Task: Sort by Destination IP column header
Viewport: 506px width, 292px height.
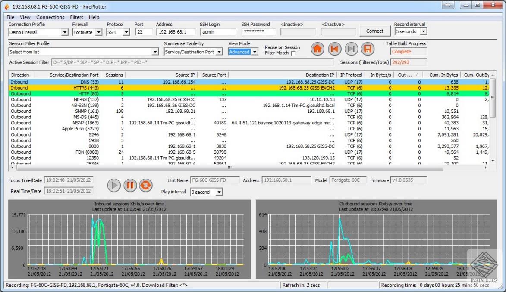Action: coord(283,75)
